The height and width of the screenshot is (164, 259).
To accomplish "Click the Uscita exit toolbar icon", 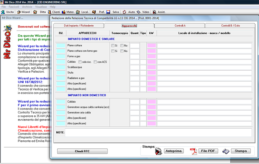I will click(3, 12).
